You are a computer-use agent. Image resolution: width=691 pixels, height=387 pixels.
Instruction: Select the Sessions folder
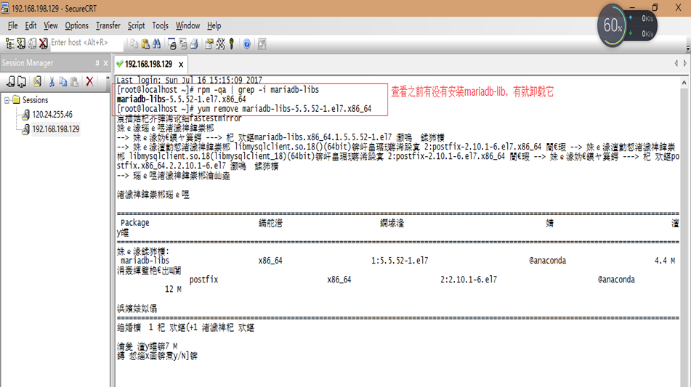36,100
